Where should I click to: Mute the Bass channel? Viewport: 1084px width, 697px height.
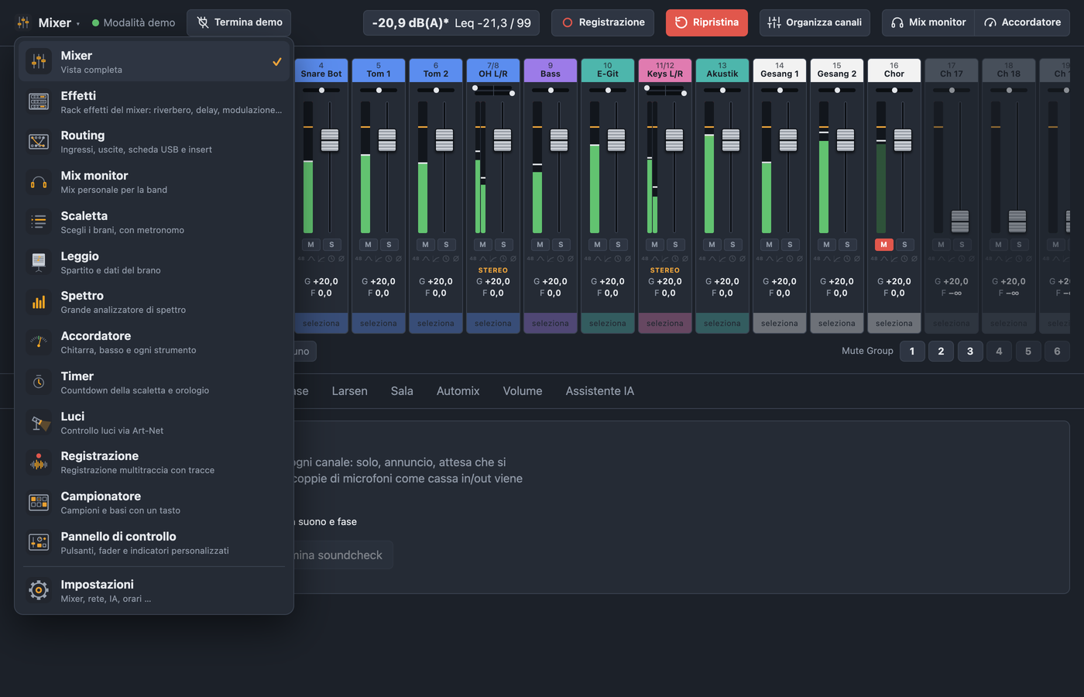540,245
